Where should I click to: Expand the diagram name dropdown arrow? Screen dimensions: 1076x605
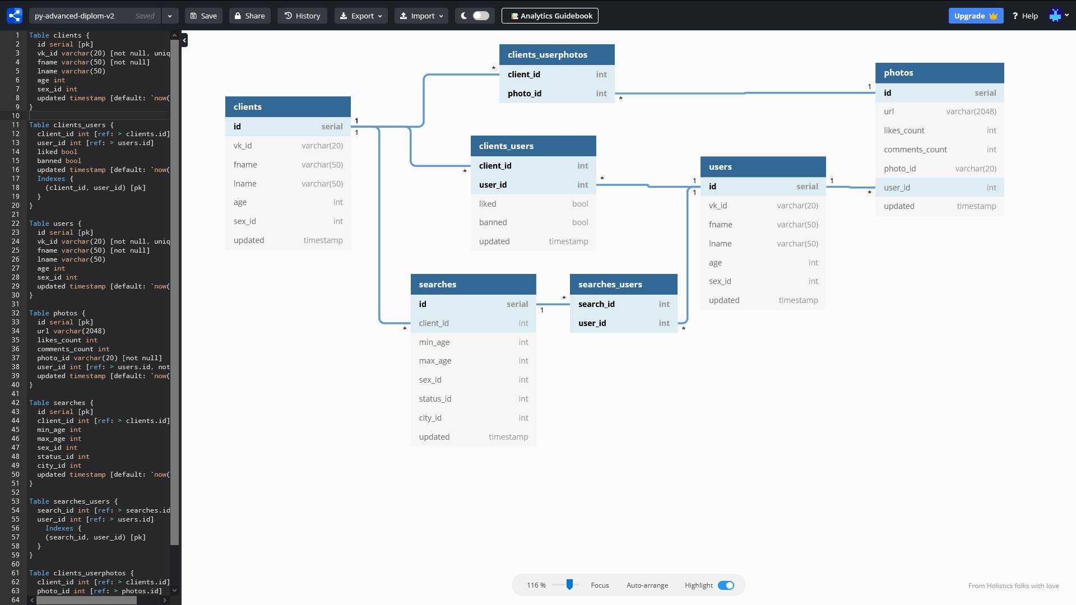(x=170, y=16)
